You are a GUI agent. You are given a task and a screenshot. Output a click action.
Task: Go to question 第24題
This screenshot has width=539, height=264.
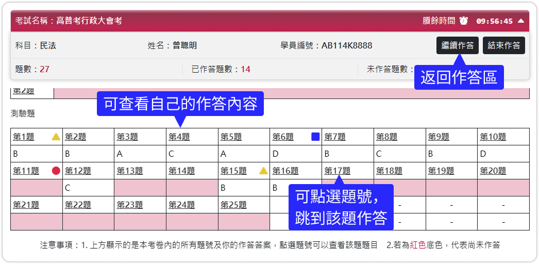coord(181,205)
